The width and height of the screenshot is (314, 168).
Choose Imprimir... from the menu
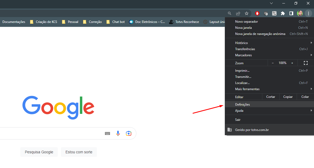coord(269,71)
